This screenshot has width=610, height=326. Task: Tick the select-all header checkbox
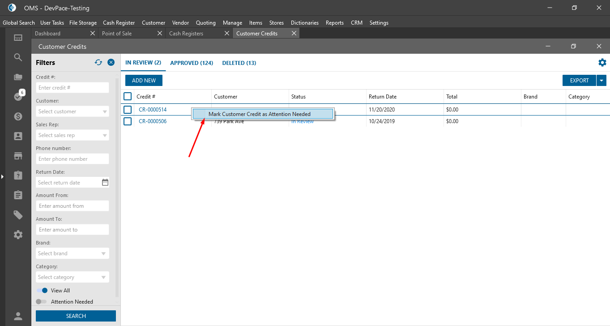128,96
